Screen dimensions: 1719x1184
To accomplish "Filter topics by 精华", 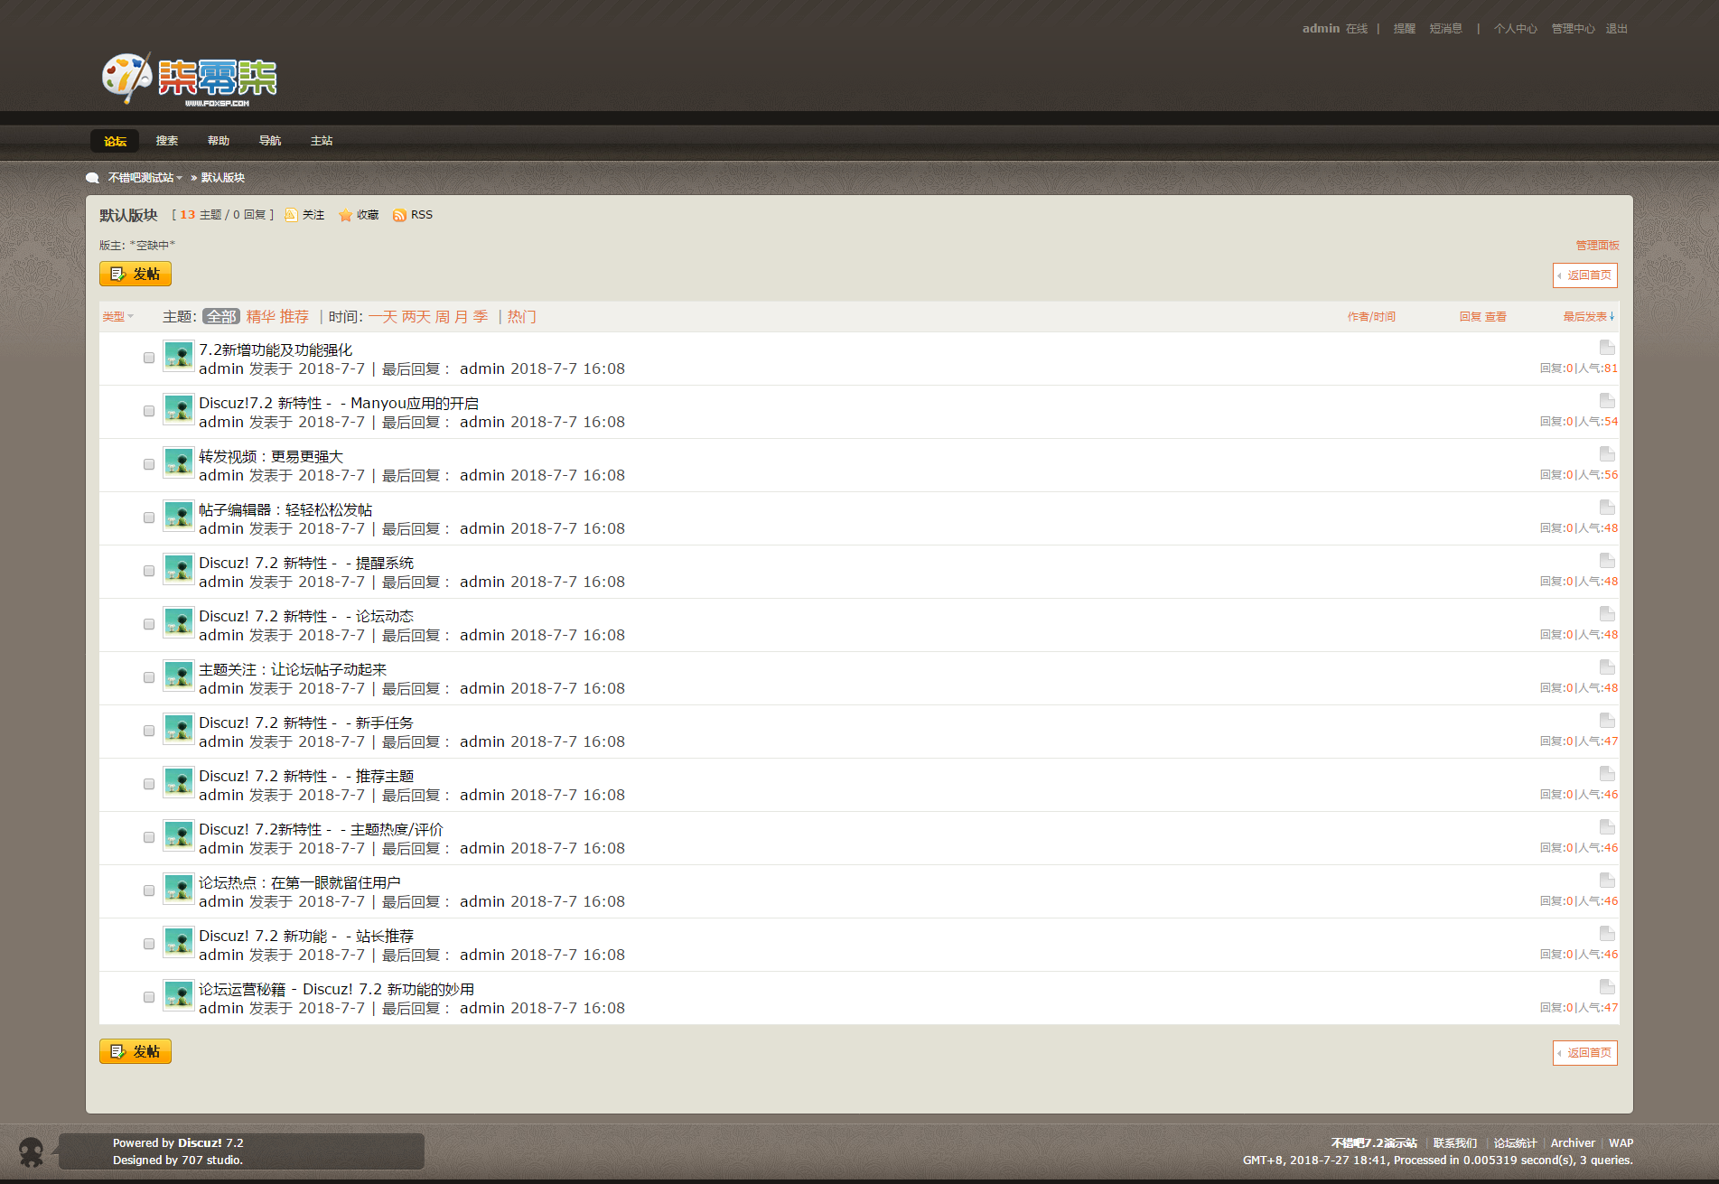I will (x=260, y=317).
